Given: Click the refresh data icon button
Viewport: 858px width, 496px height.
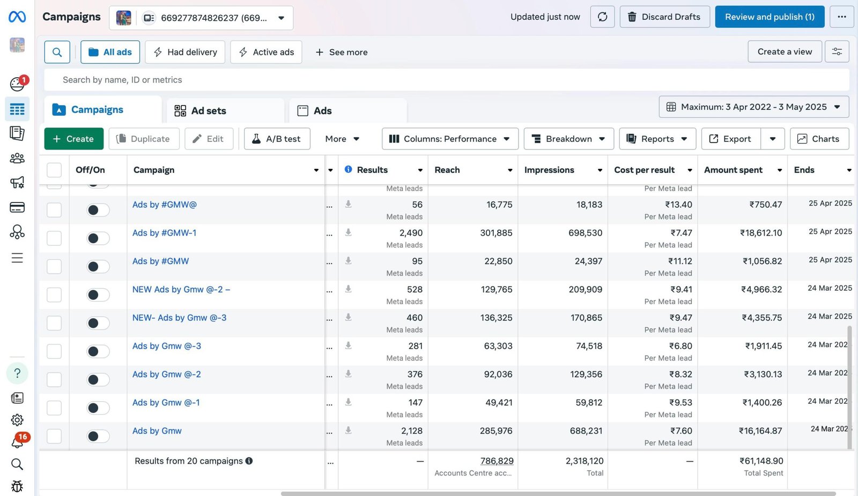Looking at the screenshot, I should pyautogui.click(x=602, y=17).
